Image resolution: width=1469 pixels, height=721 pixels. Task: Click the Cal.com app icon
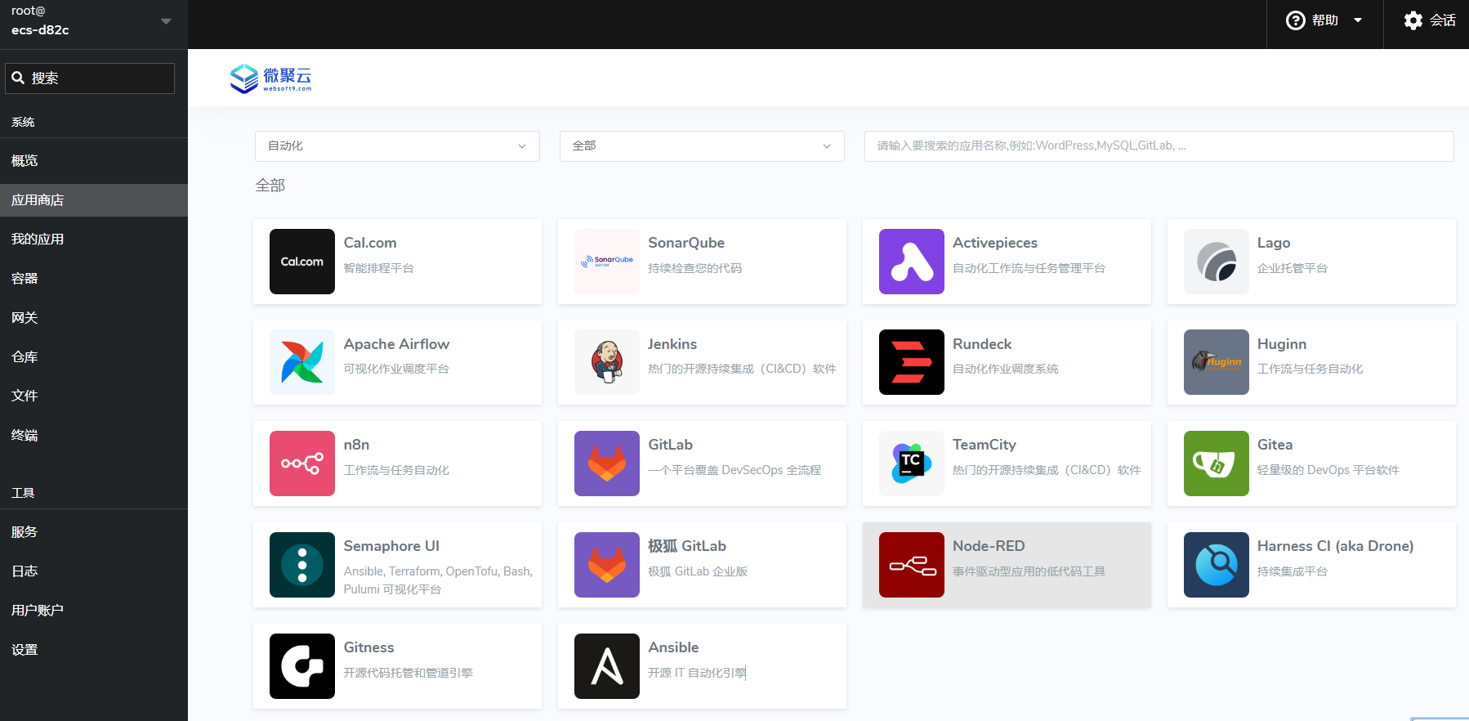coord(301,262)
